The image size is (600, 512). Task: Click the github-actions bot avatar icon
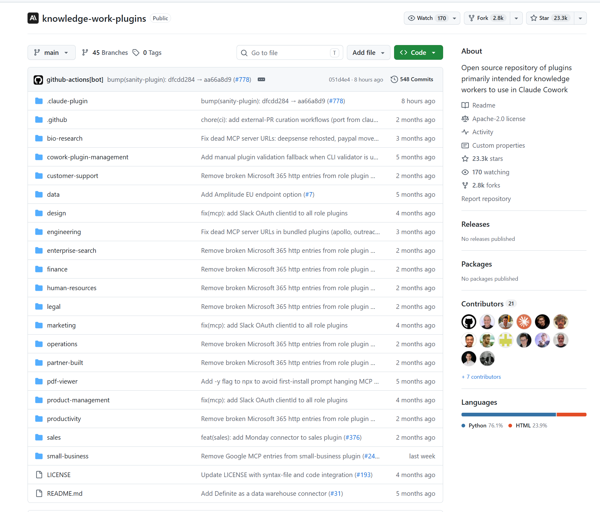tap(38, 80)
